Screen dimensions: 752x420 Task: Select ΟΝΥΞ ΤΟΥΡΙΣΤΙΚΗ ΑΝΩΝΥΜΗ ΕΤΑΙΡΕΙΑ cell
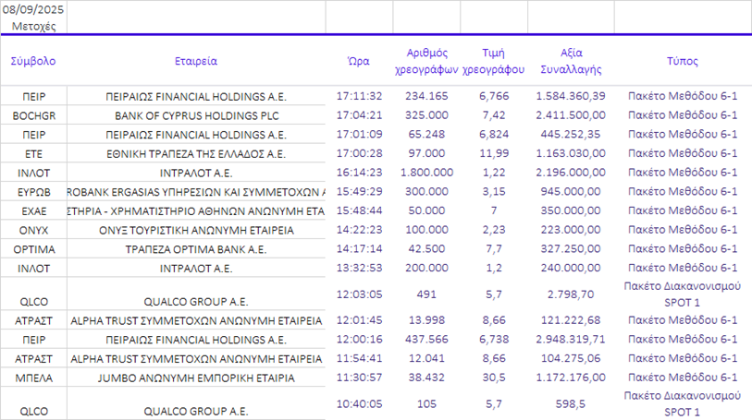click(196, 231)
